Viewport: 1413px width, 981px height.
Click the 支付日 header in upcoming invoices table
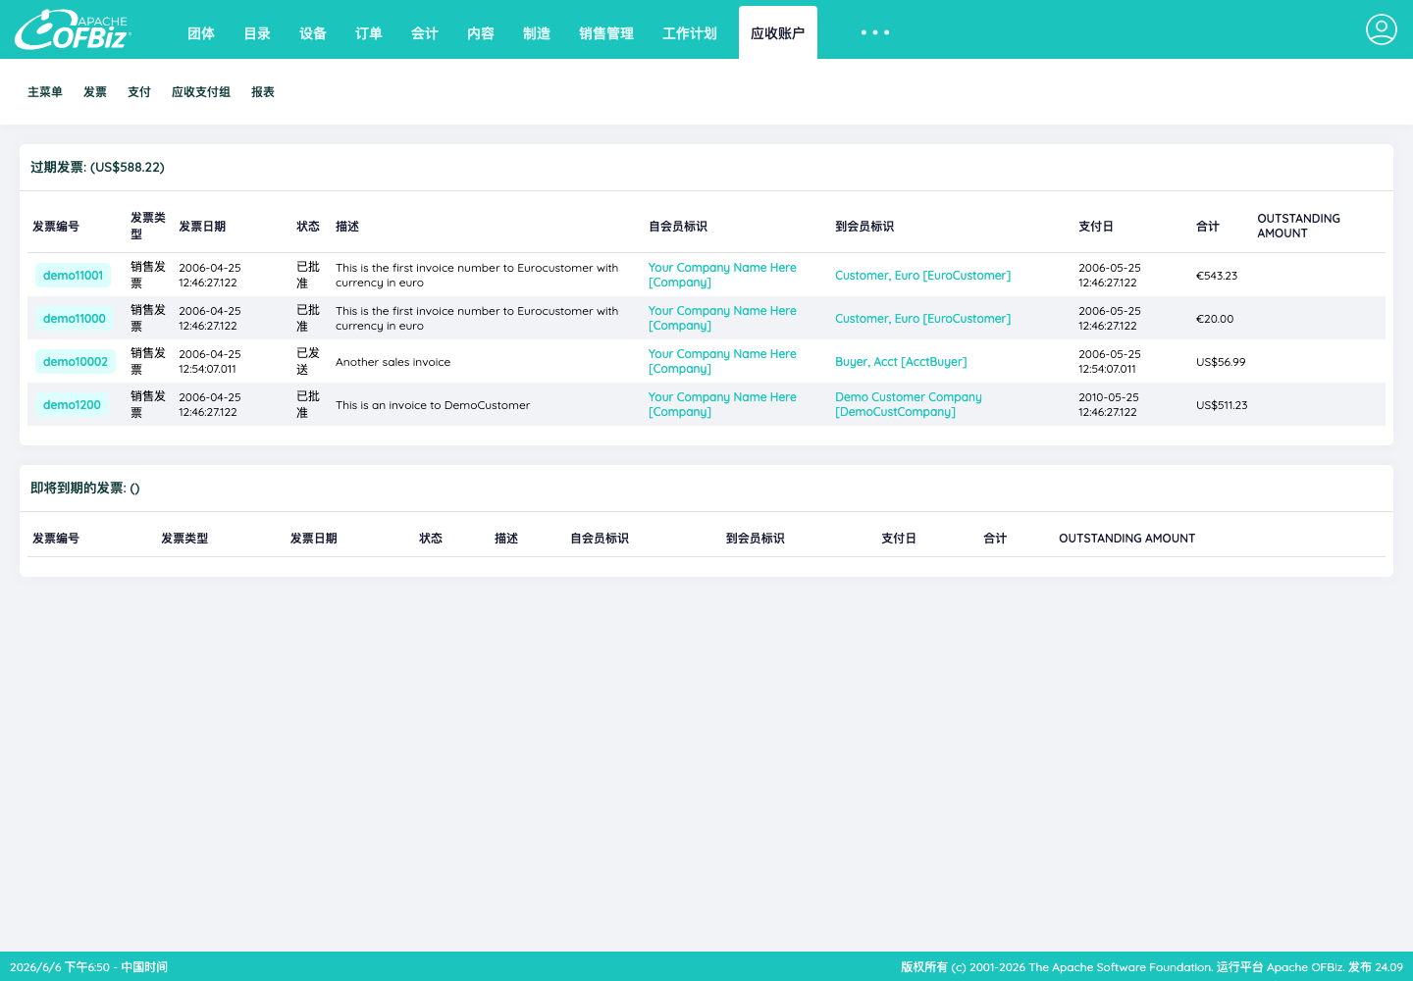[x=899, y=539]
